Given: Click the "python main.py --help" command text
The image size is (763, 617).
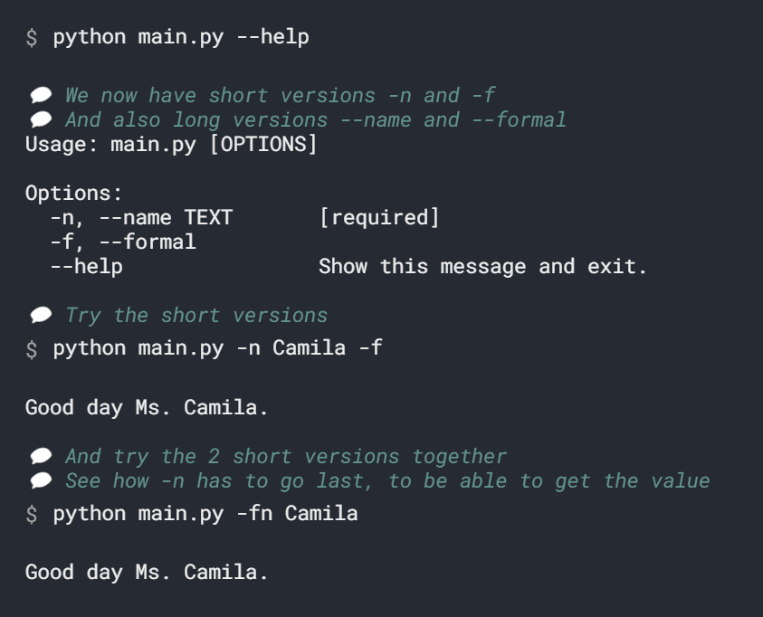Looking at the screenshot, I should (181, 38).
